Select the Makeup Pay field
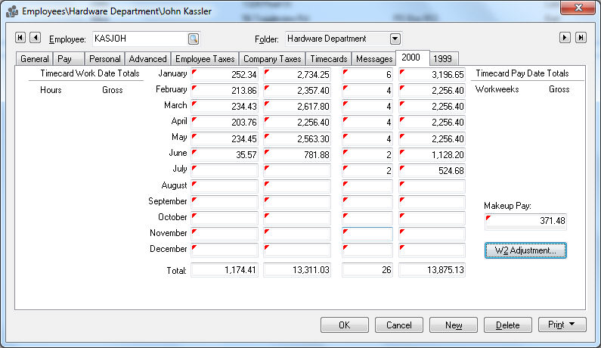The height and width of the screenshot is (348, 601). (x=525, y=221)
